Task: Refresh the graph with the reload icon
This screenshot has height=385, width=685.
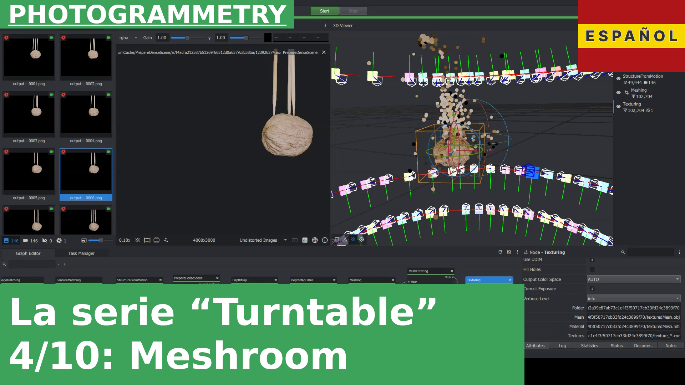Action: [x=500, y=252]
